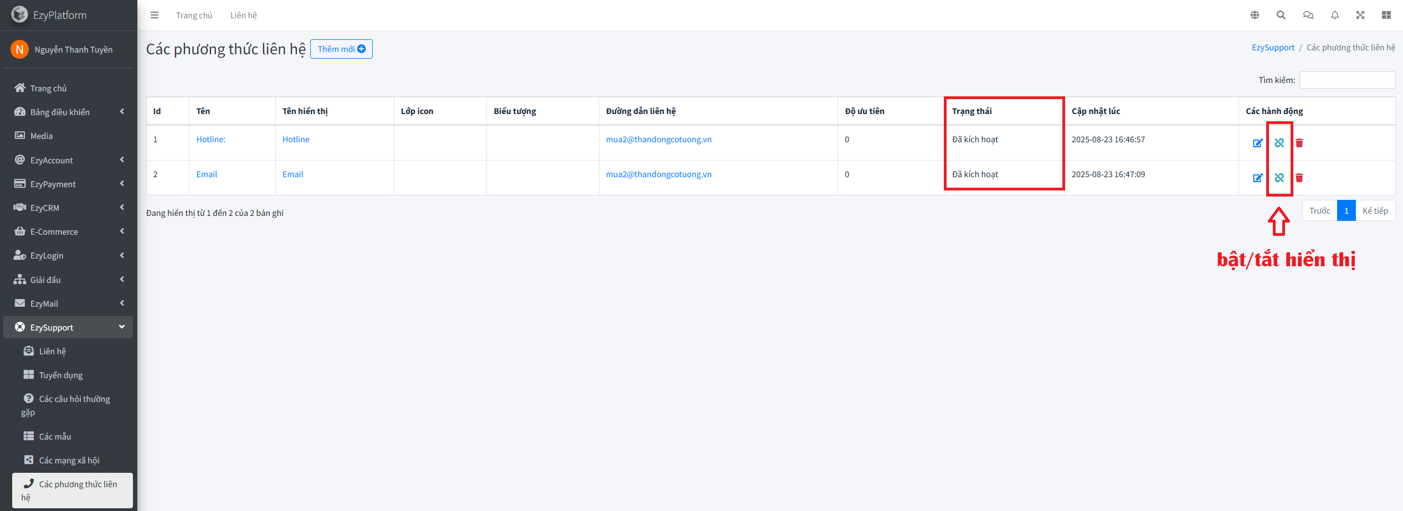Open the language globe icon in top bar
The width and height of the screenshot is (1403, 511).
(1255, 15)
